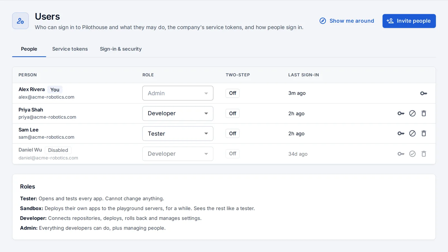
Task: Click the key icon for Priya Shah
Action: tap(401, 113)
